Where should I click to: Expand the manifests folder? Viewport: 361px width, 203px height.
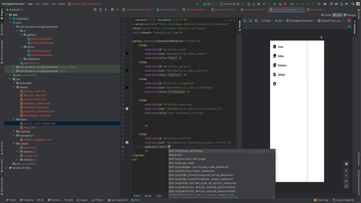pos(10,19)
